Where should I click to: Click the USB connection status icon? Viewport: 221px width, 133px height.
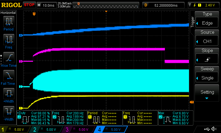(x=207, y=129)
